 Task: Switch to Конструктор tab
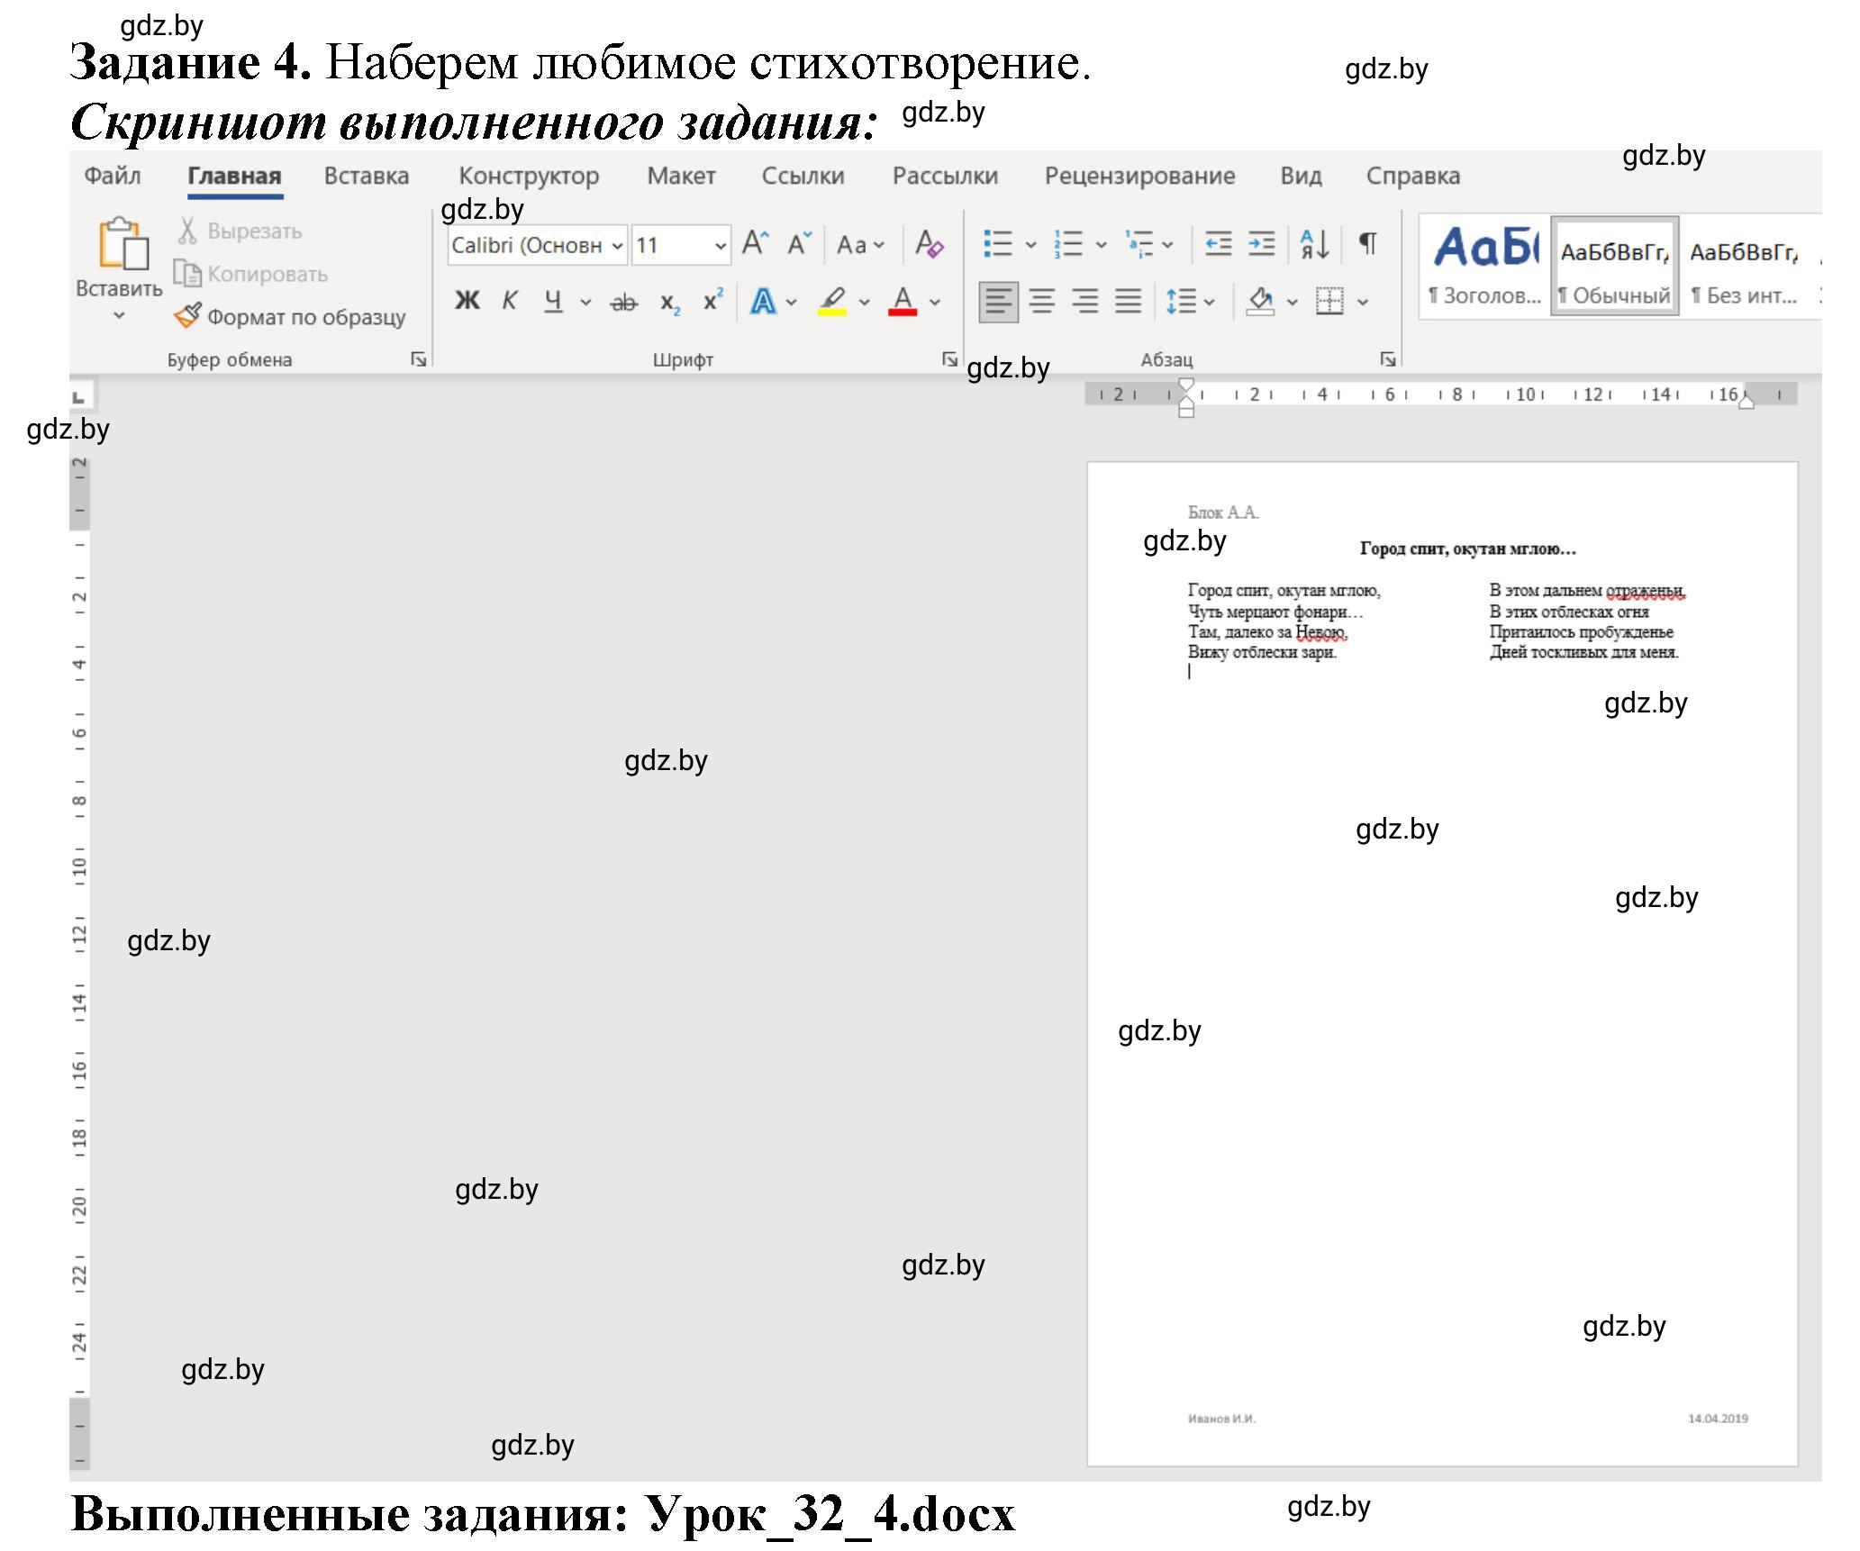click(529, 176)
